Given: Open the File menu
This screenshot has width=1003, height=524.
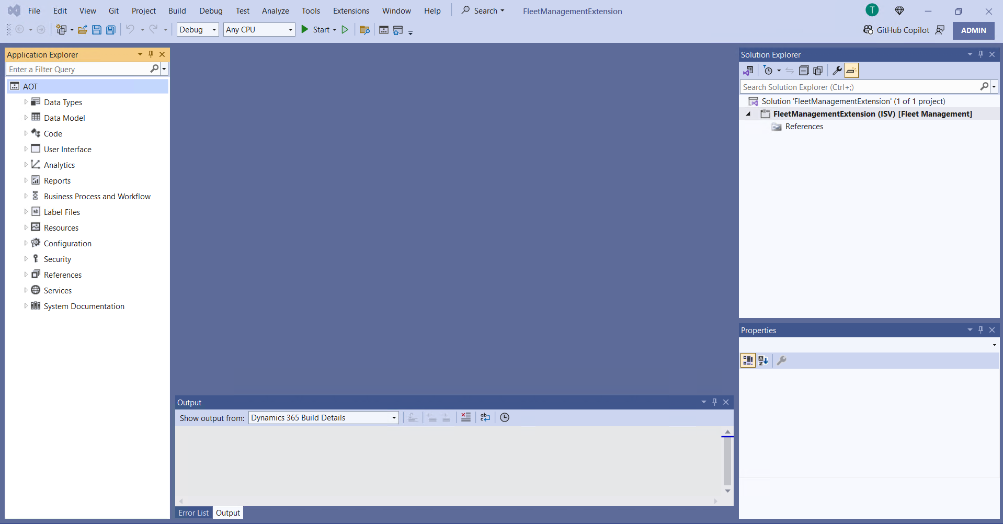Looking at the screenshot, I should (x=34, y=10).
